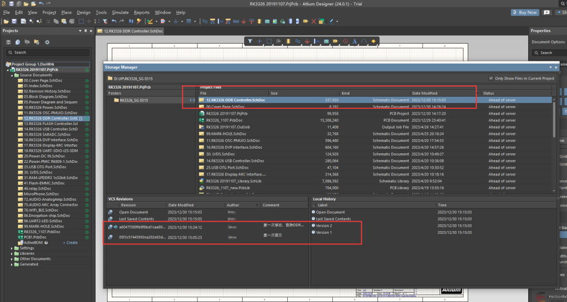Screen dimensions: 567x302
Task: Click the Undo arrow in toolbar
Action: point(114,22)
